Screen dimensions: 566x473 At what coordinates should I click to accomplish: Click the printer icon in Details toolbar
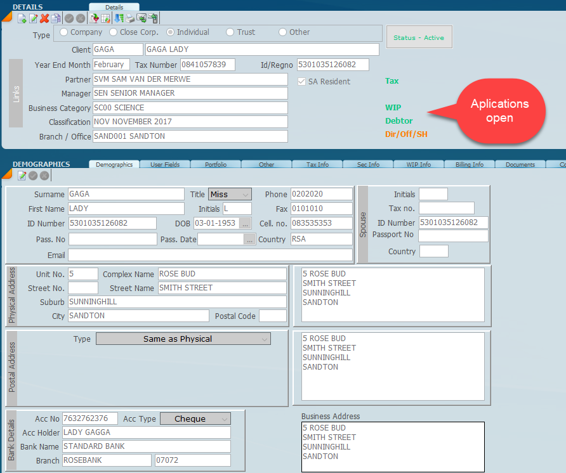pyautogui.click(x=130, y=18)
